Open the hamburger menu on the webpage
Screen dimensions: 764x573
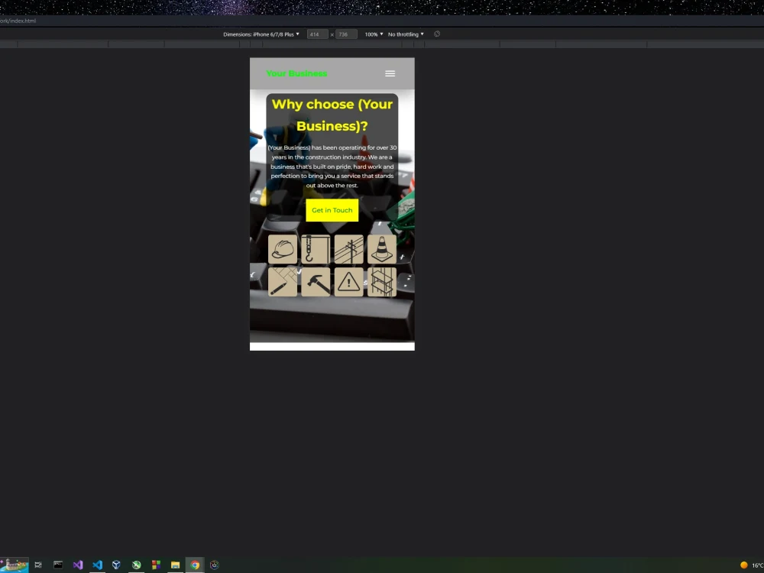tap(390, 73)
